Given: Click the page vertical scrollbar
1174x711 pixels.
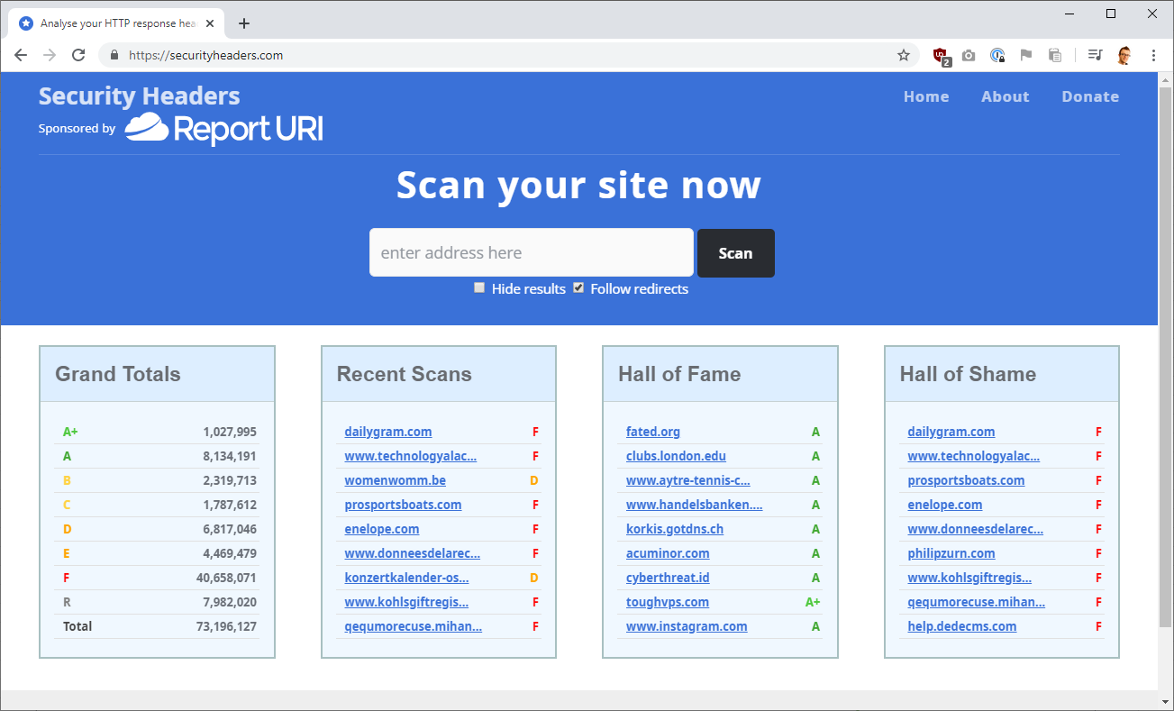Looking at the screenshot, I should click(1165, 360).
